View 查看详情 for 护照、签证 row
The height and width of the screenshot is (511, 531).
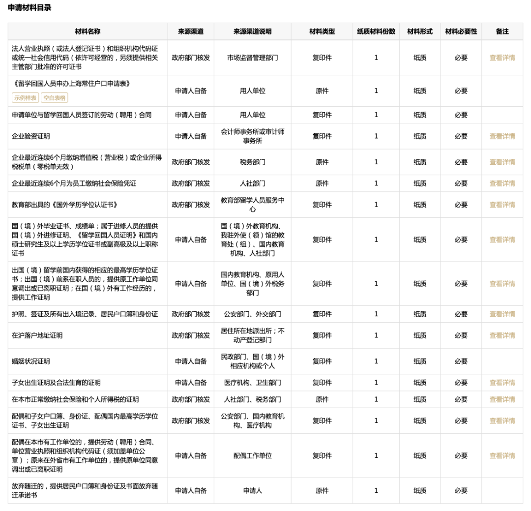502,314
